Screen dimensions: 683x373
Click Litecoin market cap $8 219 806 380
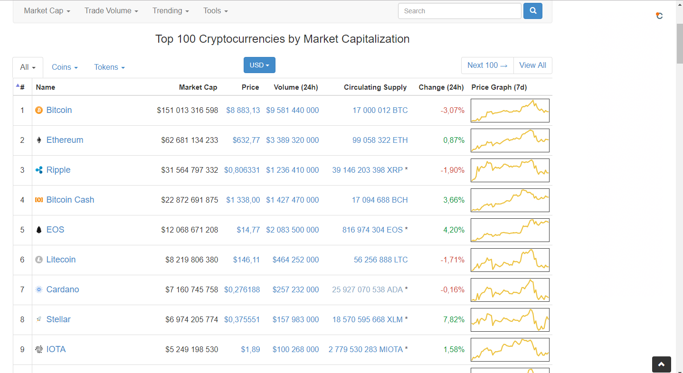point(192,260)
